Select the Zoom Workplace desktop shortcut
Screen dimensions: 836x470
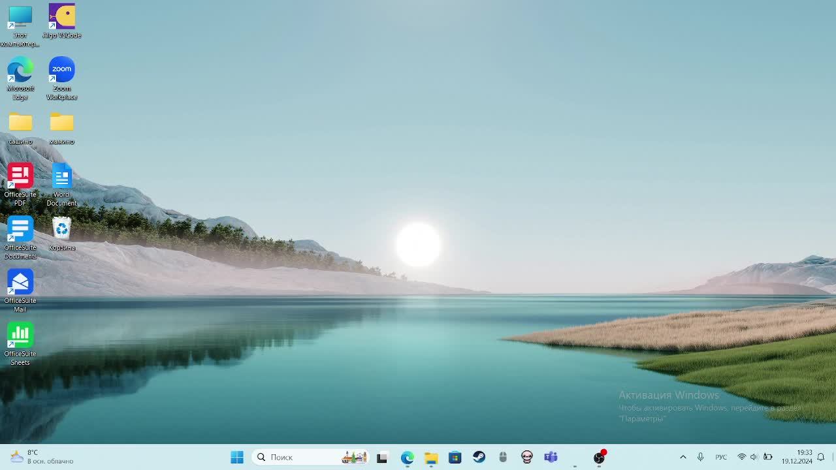(x=61, y=78)
